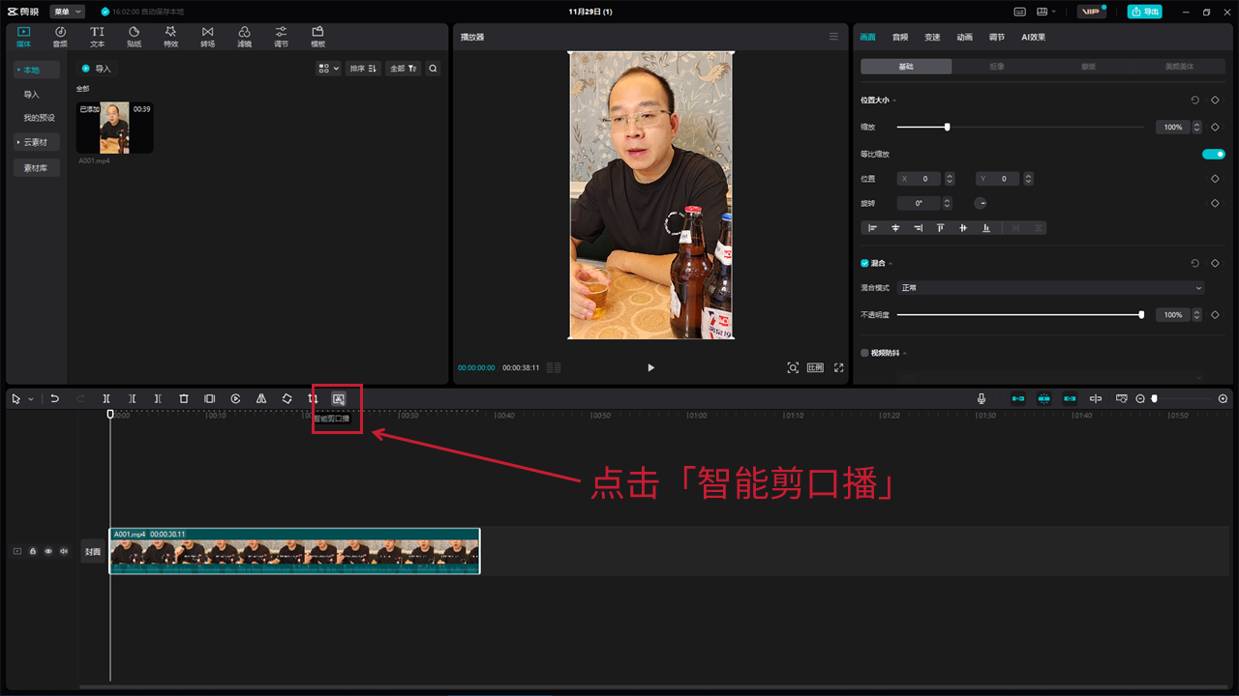Click the search icon in media library
The image size is (1239, 696).
(x=433, y=69)
